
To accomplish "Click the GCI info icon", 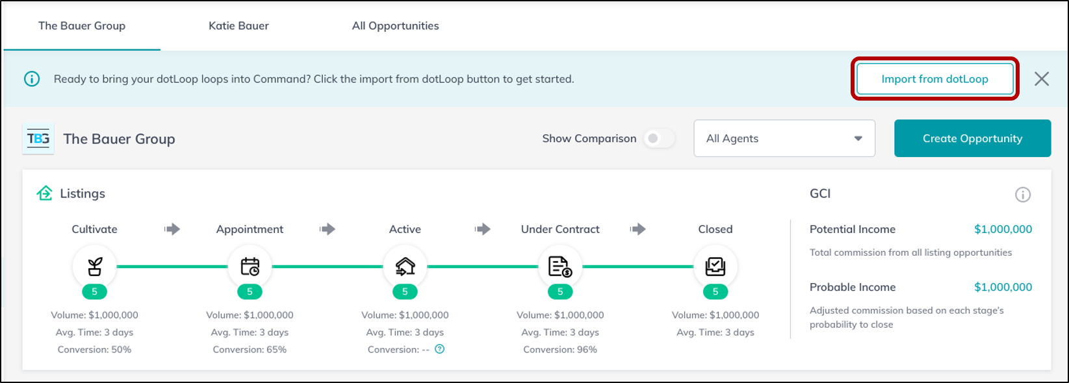I will pos(1023,195).
